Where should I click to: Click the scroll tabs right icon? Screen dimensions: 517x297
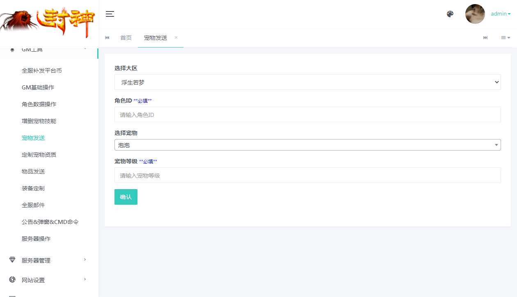pyautogui.click(x=485, y=37)
